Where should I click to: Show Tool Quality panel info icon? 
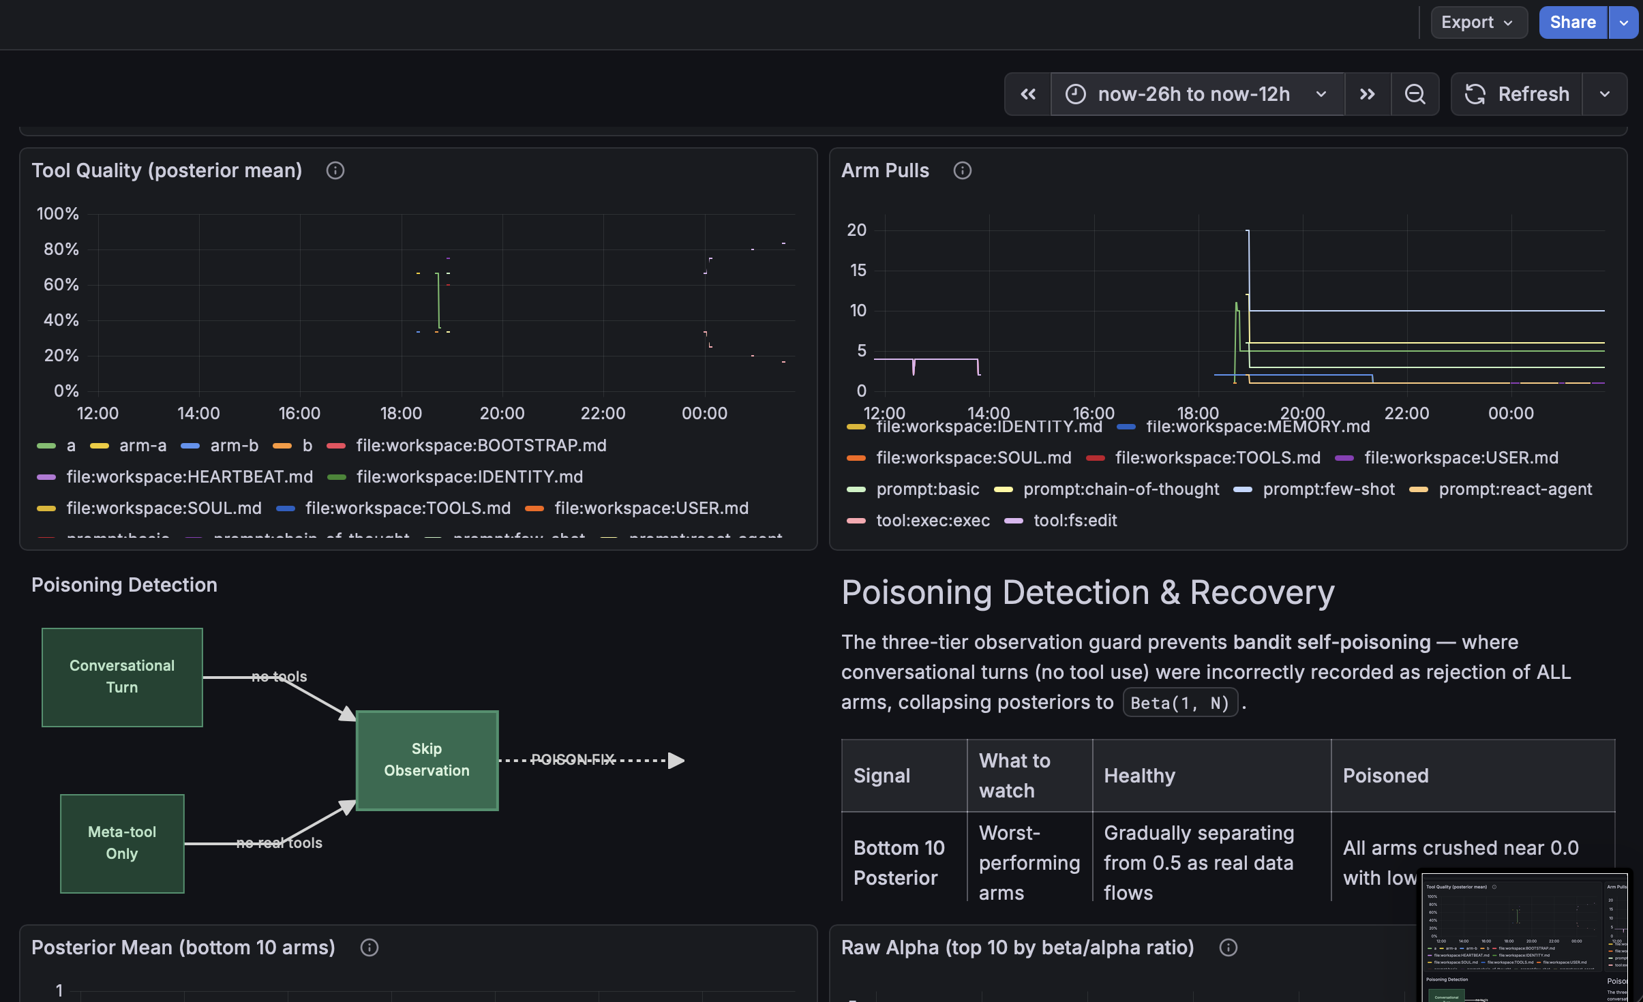pos(335,170)
